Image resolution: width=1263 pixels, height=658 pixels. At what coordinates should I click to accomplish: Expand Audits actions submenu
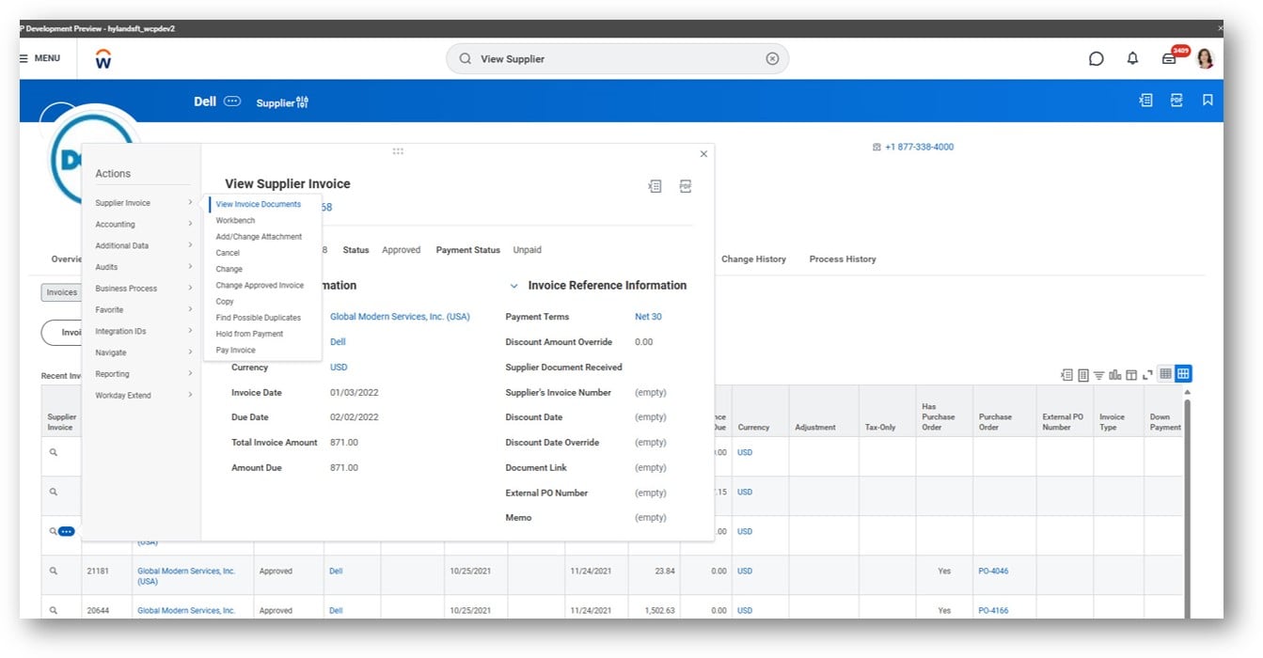(x=143, y=267)
